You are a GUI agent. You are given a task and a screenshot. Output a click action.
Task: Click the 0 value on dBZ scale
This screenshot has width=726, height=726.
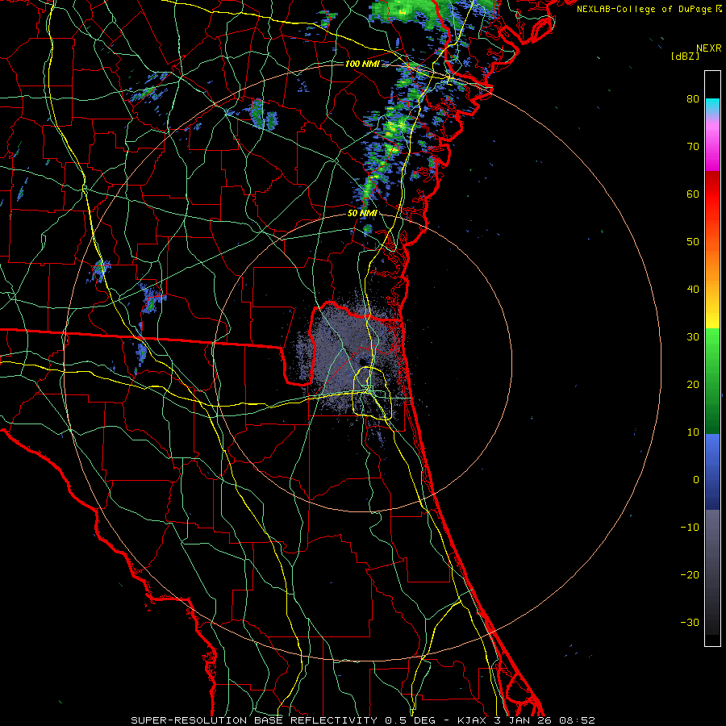pos(696,480)
